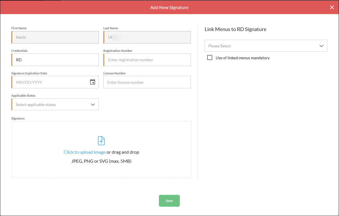Open the calendar date picker icon
Viewport: 339px width, 216px height.
(x=93, y=82)
